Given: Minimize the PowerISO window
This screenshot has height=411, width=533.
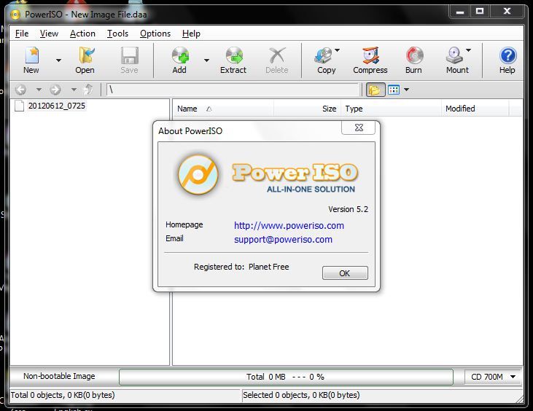Looking at the screenshot, I should (460, 11).
